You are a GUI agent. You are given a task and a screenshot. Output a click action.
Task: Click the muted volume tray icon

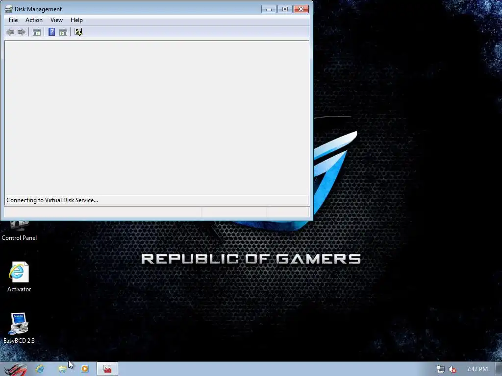click(452, 369)
